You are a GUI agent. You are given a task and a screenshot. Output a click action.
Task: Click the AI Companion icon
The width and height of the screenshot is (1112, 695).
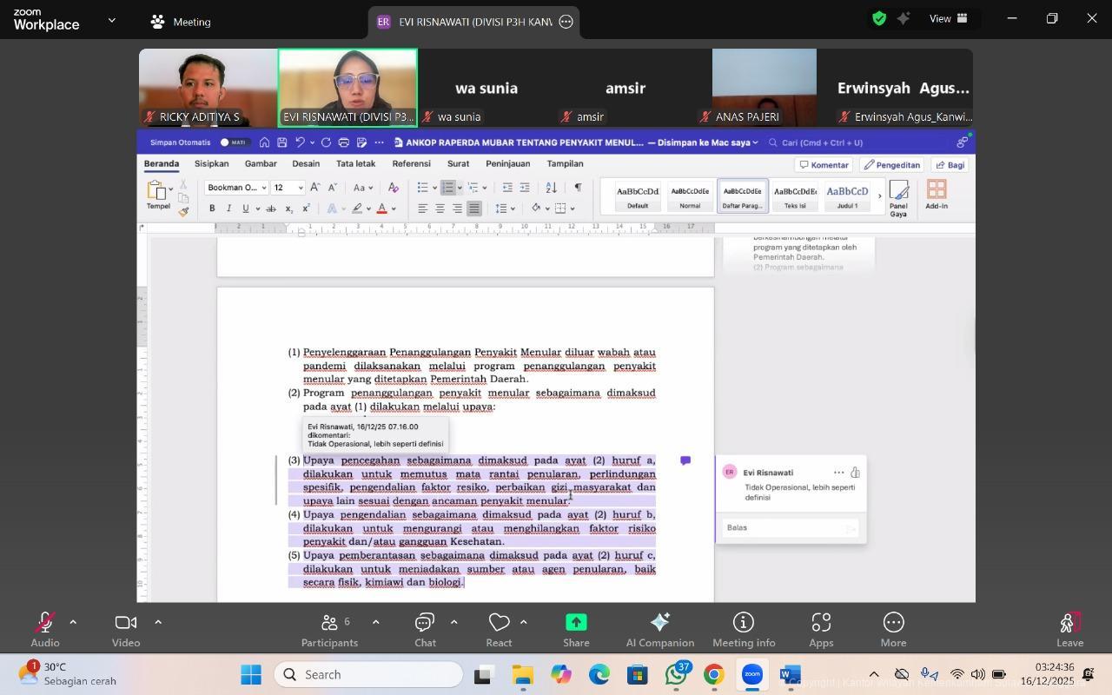[x=659, y=629]
